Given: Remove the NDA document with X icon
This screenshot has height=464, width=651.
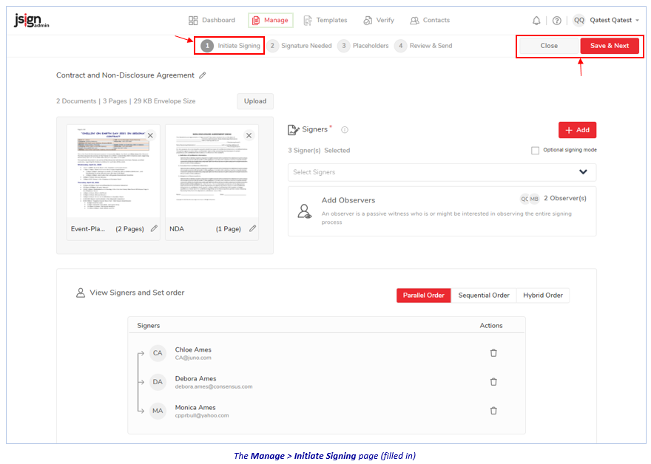Looking at the screenshot, I should pyautogui.click(x=249, y=135).
